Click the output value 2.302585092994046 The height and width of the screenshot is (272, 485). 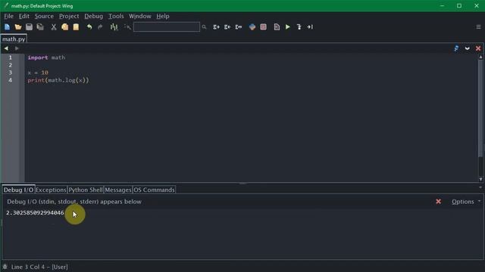click(35, 213)
